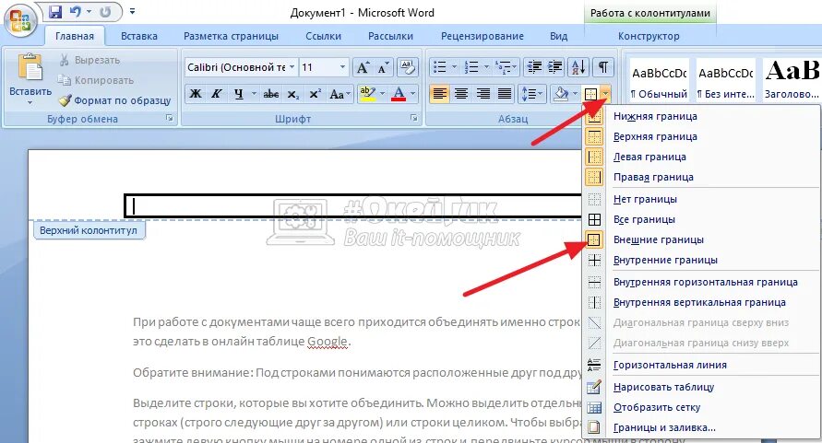Open Calibri font name combo box

241,67
